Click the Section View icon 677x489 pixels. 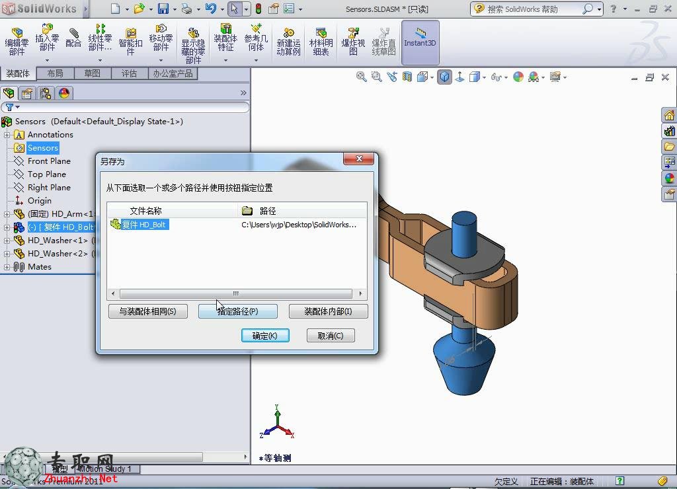[407, 77]
